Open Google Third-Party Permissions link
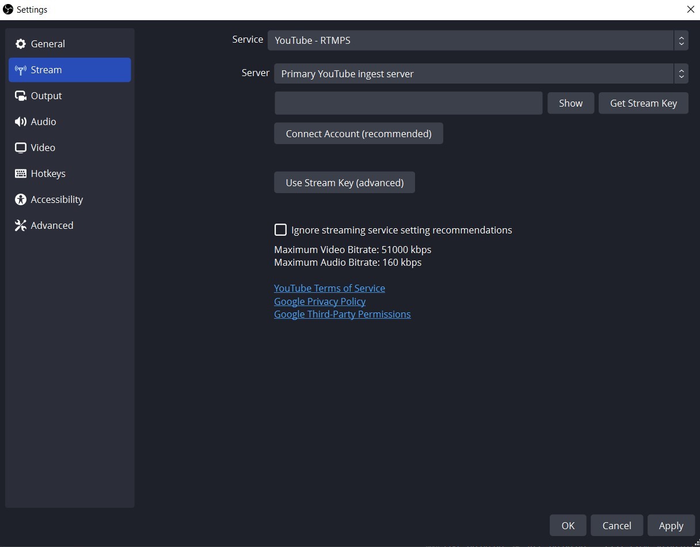This screenshot has height=547, width=700. tap(342, 314)
